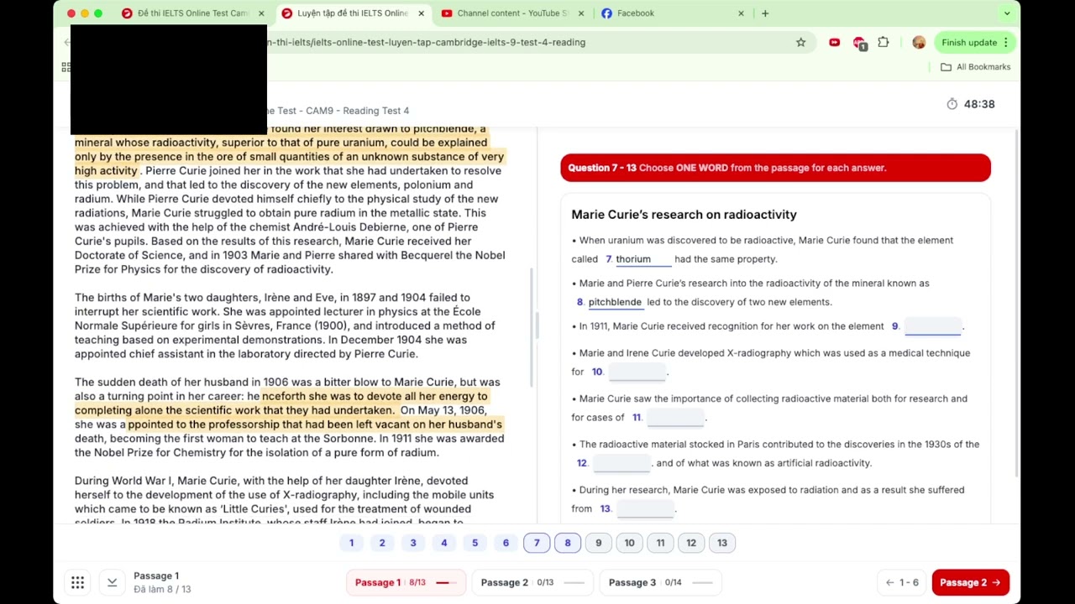Go to question 8 button
The height and width of the screenshot is (604, 1075).
pyautogui.click(x=568, y=543)
